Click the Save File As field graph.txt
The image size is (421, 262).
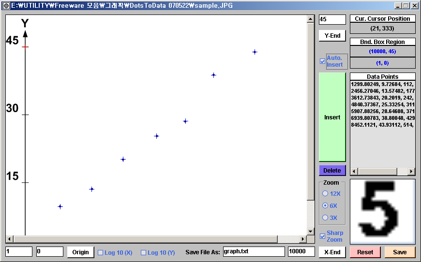254,251
